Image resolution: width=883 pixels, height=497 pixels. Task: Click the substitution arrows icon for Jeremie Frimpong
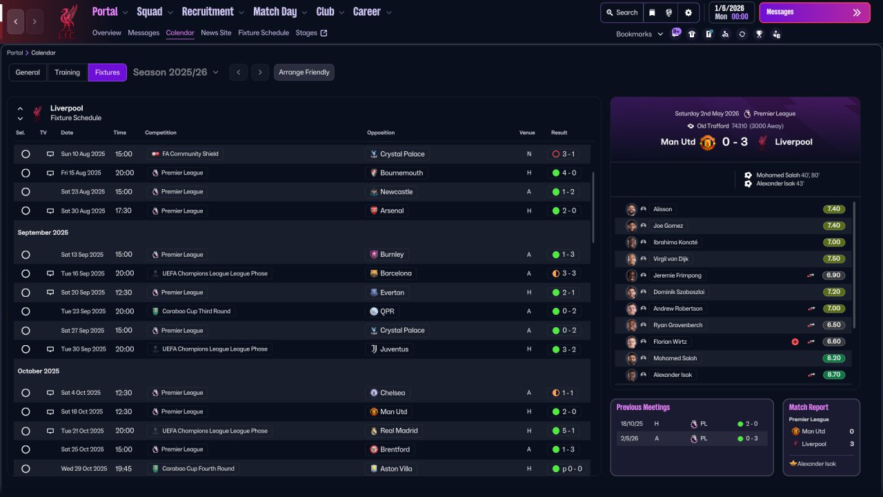click(x=811, y=275)
